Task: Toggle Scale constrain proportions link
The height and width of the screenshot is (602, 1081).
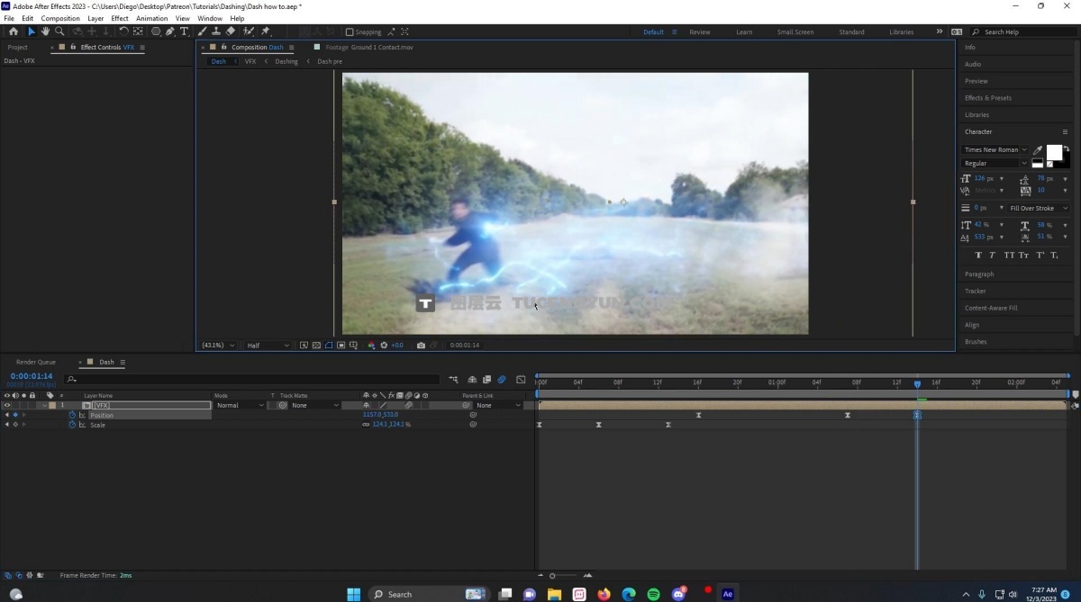Action: (366, 424)
